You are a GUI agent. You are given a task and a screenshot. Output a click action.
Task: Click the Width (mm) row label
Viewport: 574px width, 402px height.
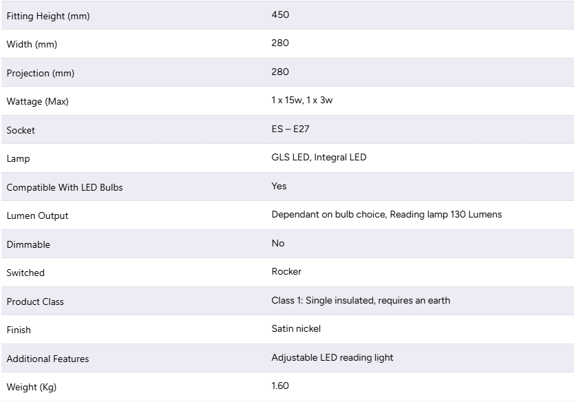click(32, 44)
